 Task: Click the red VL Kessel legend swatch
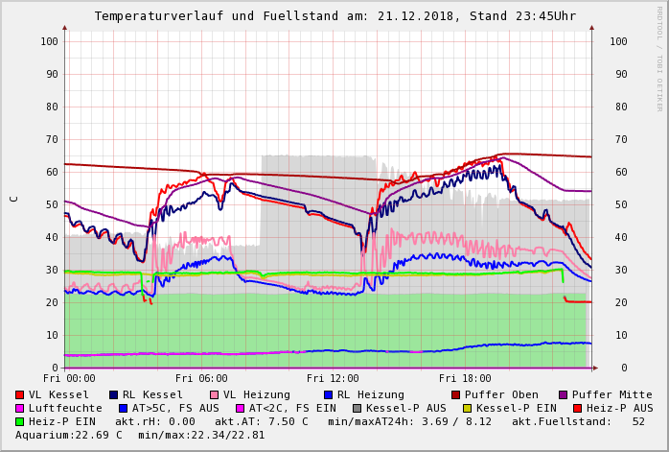pos(20,395)
